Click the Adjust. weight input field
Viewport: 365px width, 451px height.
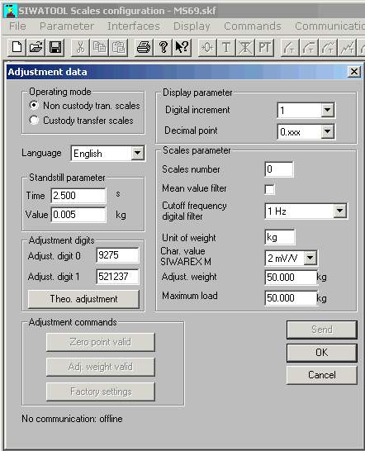click(x=291, y=278)
